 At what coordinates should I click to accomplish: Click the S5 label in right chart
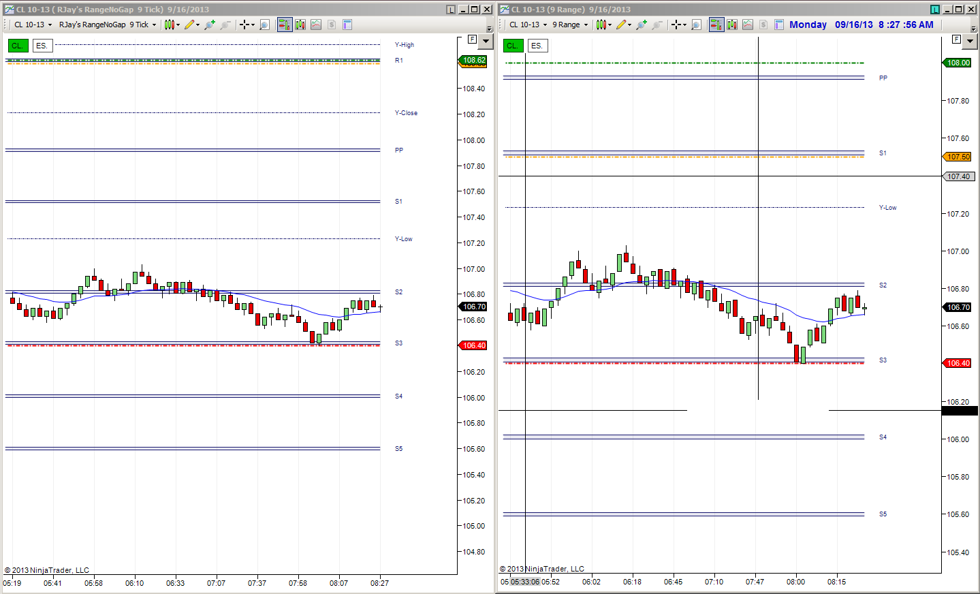883,514
